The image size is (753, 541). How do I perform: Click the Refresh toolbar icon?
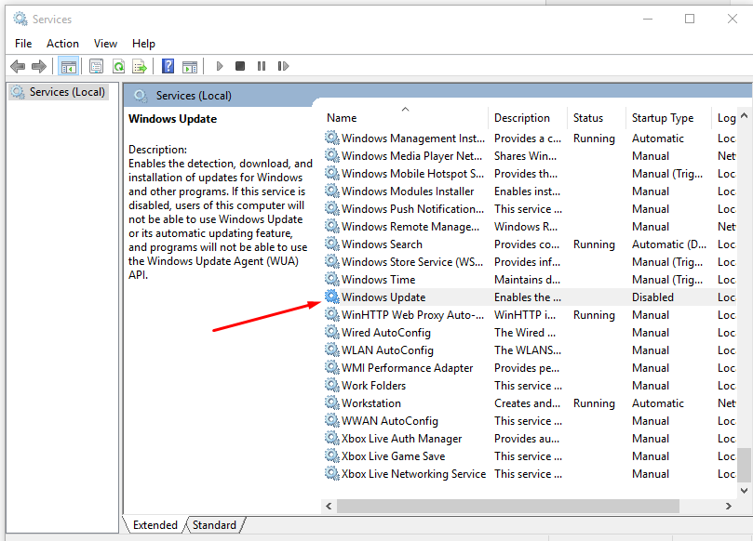click(118, 66)
